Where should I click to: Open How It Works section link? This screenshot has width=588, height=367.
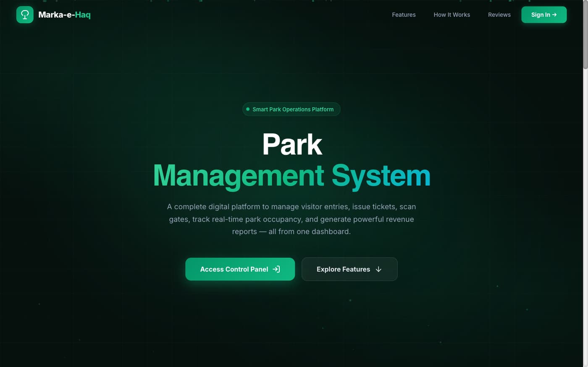click(451, 15)
